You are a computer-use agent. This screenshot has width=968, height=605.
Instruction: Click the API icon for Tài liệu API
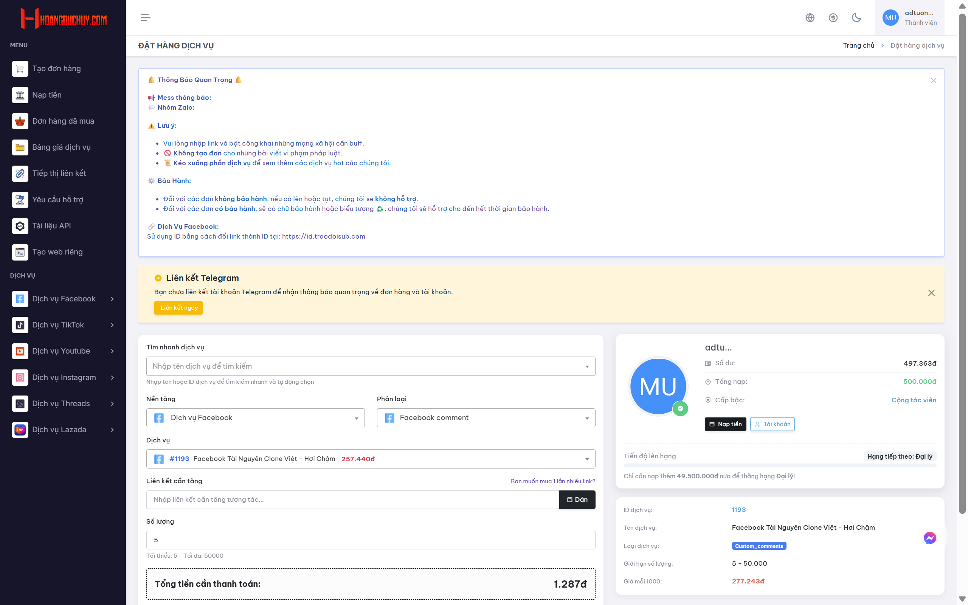click(x=20, y=226)
